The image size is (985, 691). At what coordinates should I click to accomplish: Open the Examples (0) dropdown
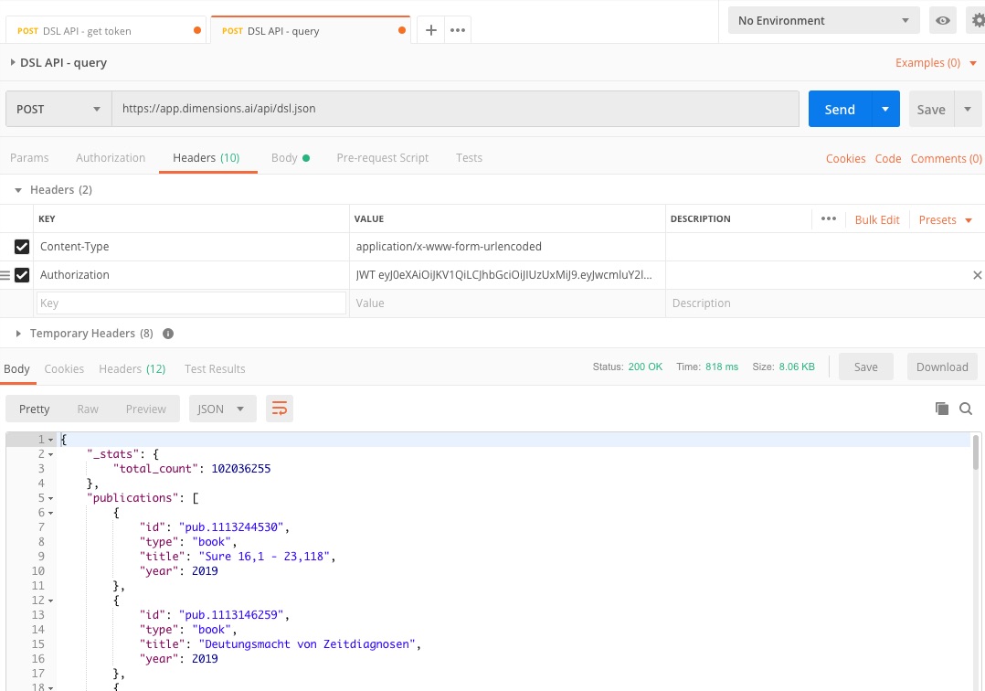pos(936,63)
